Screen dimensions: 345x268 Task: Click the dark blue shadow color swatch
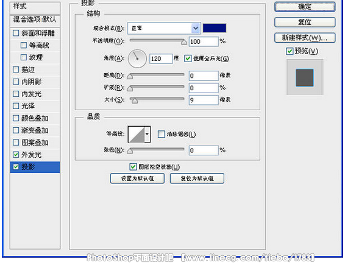[x=215, y=28]
